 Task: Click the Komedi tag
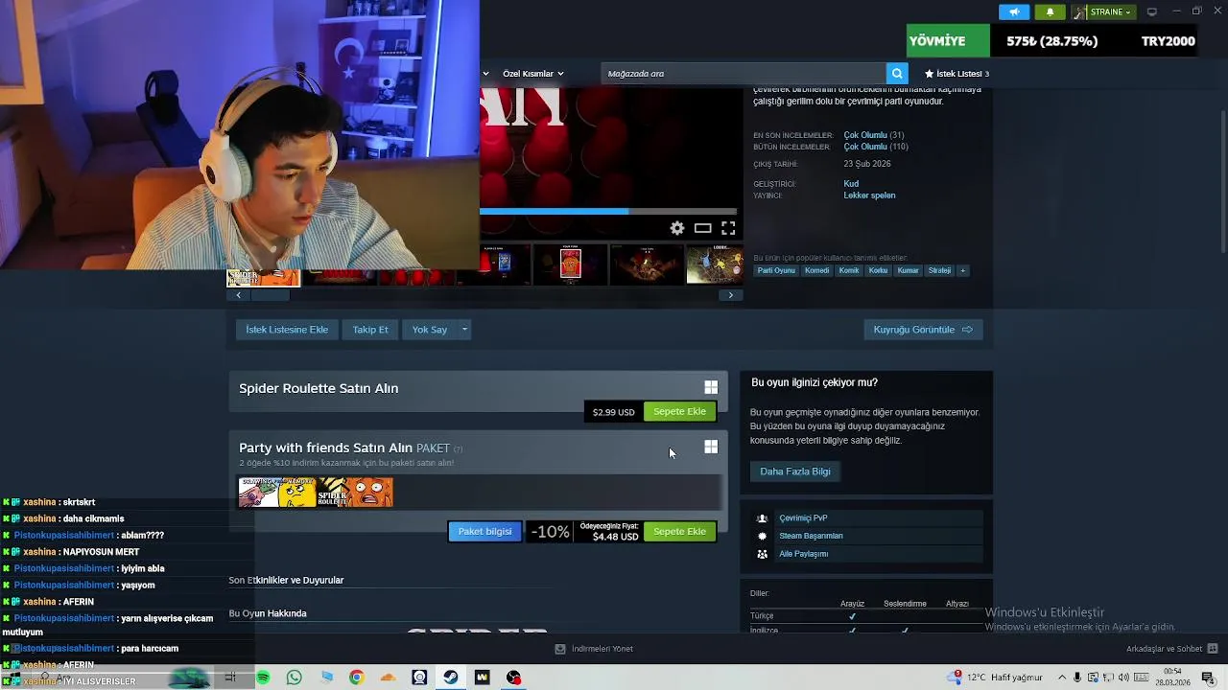point(816,270)
